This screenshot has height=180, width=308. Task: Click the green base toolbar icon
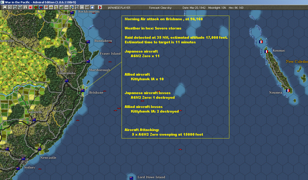[x=61, y=7]
